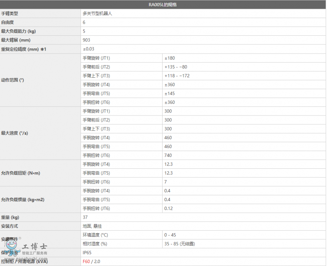Click the red F60 controller link

tap(86, 261)
